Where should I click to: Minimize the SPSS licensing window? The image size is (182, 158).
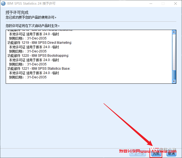pyautogui.click(x=151, y=4)
